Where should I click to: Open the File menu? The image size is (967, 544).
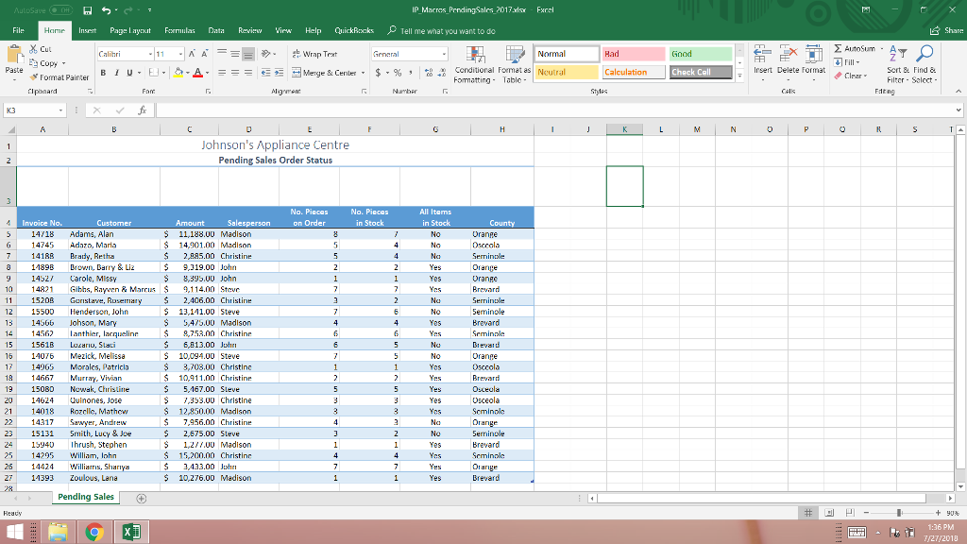pyautogui.click(x=19, y=30)
